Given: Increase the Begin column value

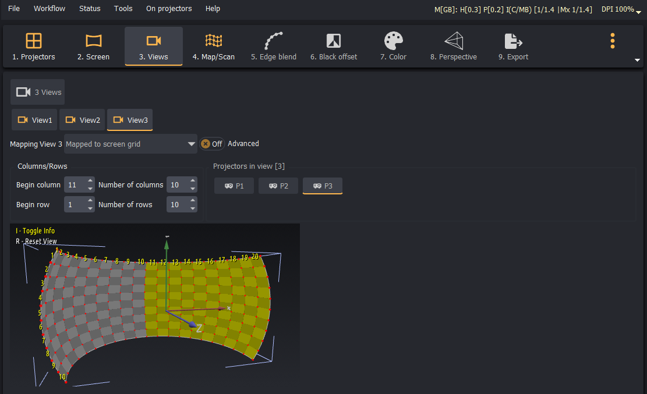Looking at the screenshot, I should point(90,180).
